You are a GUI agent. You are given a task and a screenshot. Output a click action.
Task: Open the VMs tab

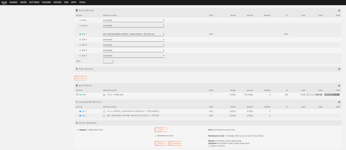[x=66, y=2]
